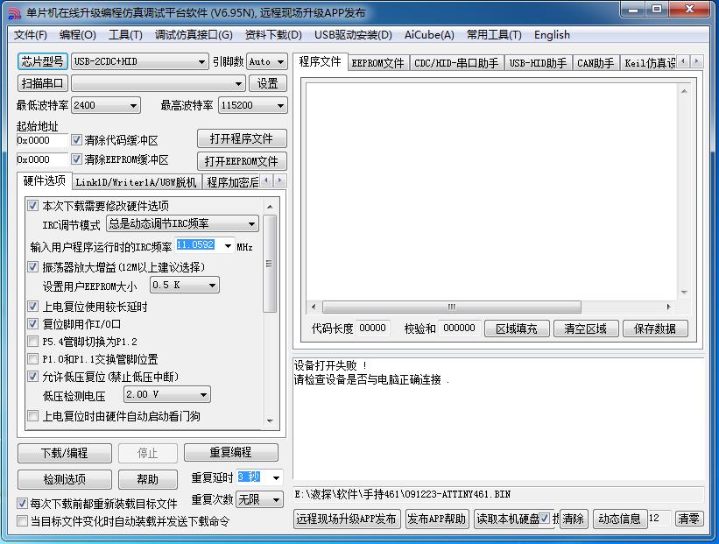
Task: Uncheck 每次下载前都重新装载目标文件
Action: (x=22, y=504)
